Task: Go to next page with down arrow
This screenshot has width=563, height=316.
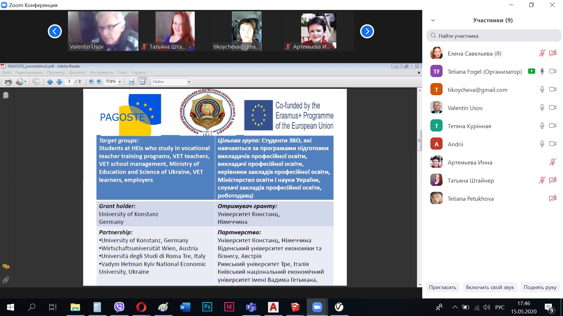Action: 59,82
